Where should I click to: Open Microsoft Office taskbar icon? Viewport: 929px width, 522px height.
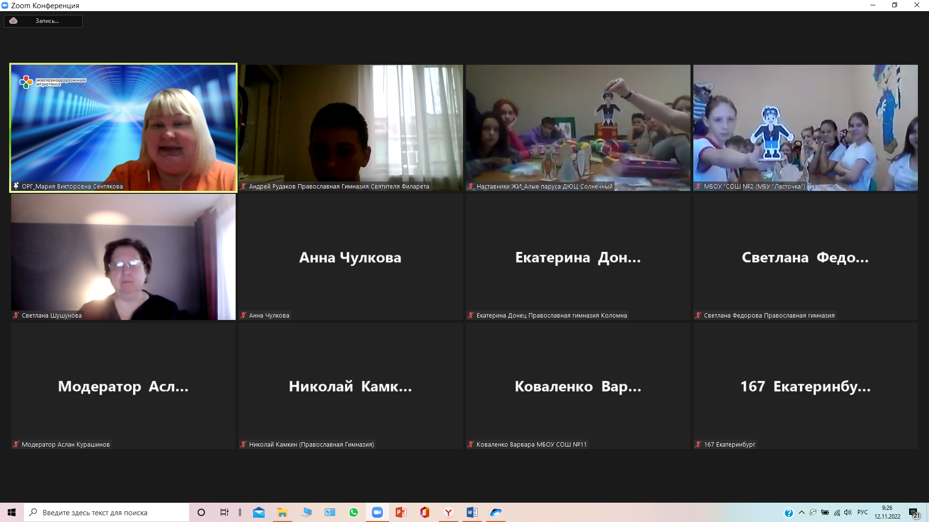pyautogui.click(x=424, y=512)
